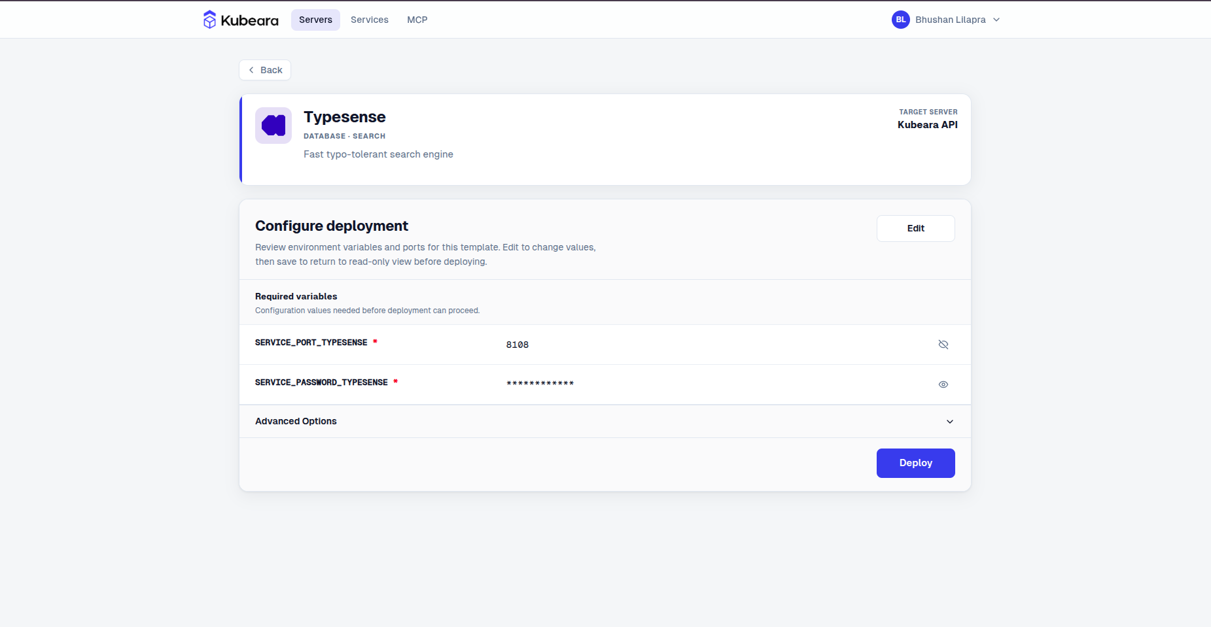Reveal the SERVICE_PASSWORD_TYPESENSE value
This screenshot has height=627, width=1211.
tap(943, 384)
